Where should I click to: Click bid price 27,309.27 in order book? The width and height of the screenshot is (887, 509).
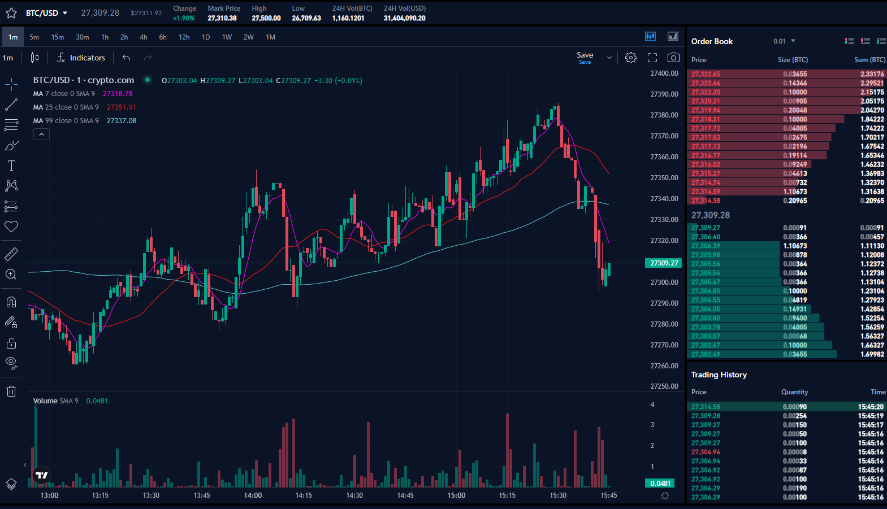[706, 228]
